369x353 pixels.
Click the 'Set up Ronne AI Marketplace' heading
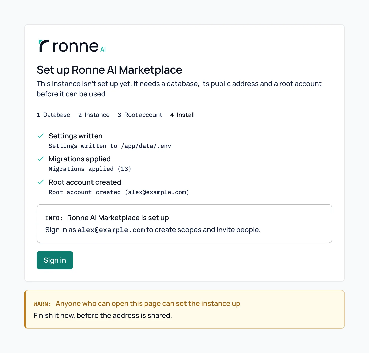(110, 70)
